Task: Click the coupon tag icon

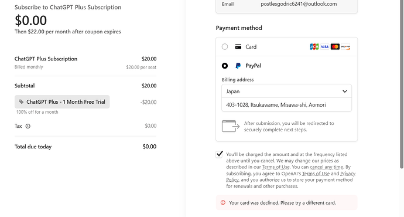Action: 22,101
